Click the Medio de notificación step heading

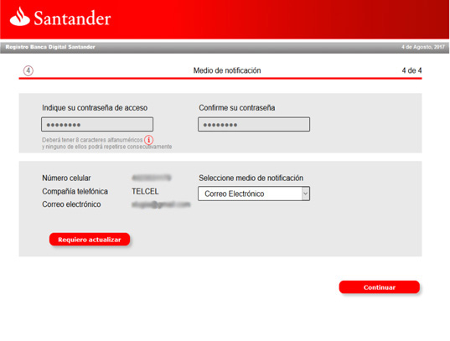pos(227,70)
